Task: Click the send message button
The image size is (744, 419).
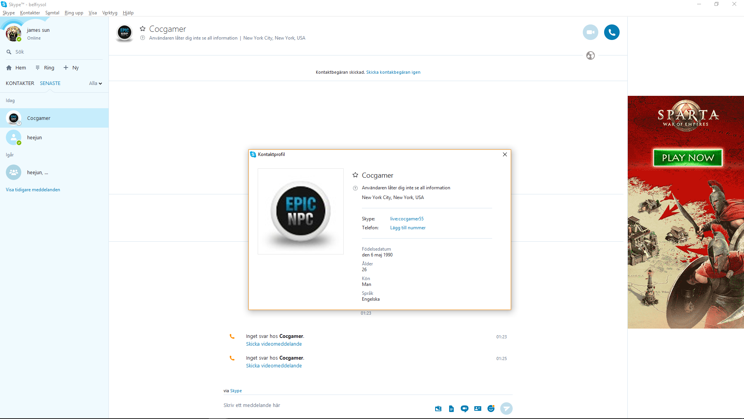Action: [506, 409]
